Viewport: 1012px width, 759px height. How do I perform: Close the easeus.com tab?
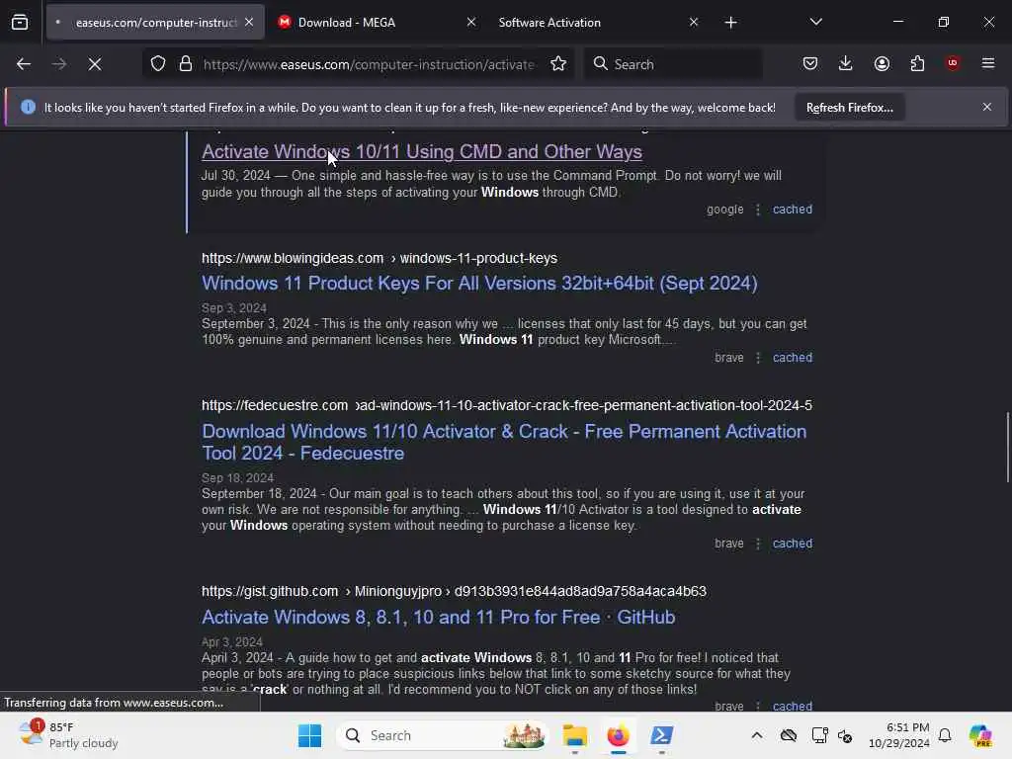(249, 22)
